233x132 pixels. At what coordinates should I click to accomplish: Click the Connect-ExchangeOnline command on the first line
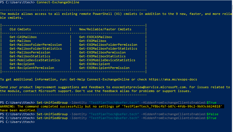tap(58, 2)
